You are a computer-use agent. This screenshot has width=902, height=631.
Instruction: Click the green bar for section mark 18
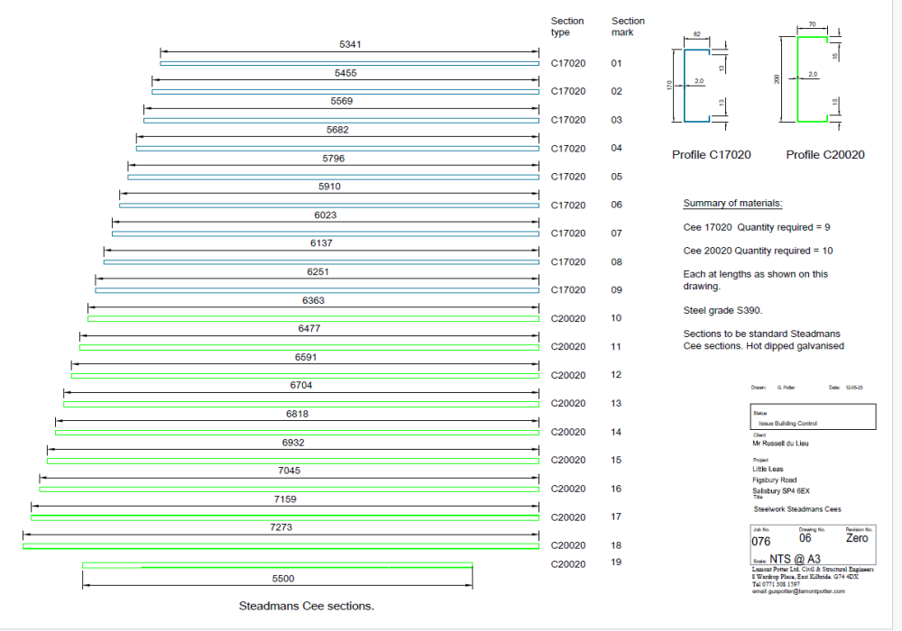[x=281, y=546]
